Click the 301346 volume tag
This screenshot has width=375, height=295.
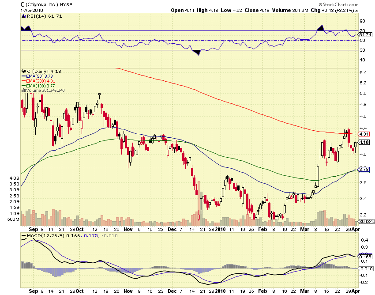tap(367, 222)
